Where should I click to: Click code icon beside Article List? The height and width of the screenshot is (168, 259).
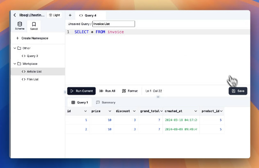[x=23, y=71]
